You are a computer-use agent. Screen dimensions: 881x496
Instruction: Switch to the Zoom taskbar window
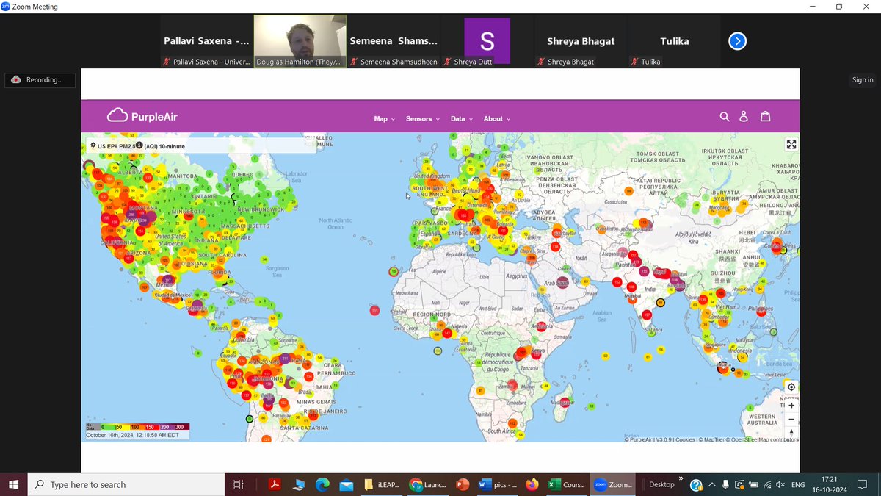pos(612,484)
